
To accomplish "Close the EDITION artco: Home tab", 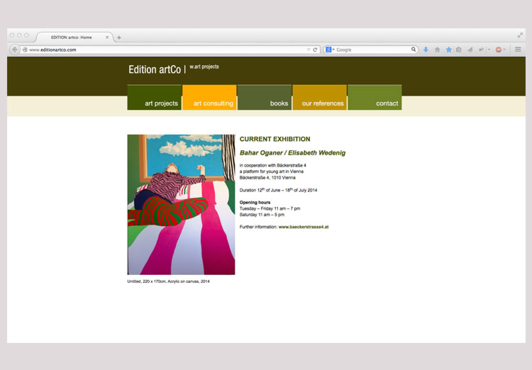I will (107, 38).
